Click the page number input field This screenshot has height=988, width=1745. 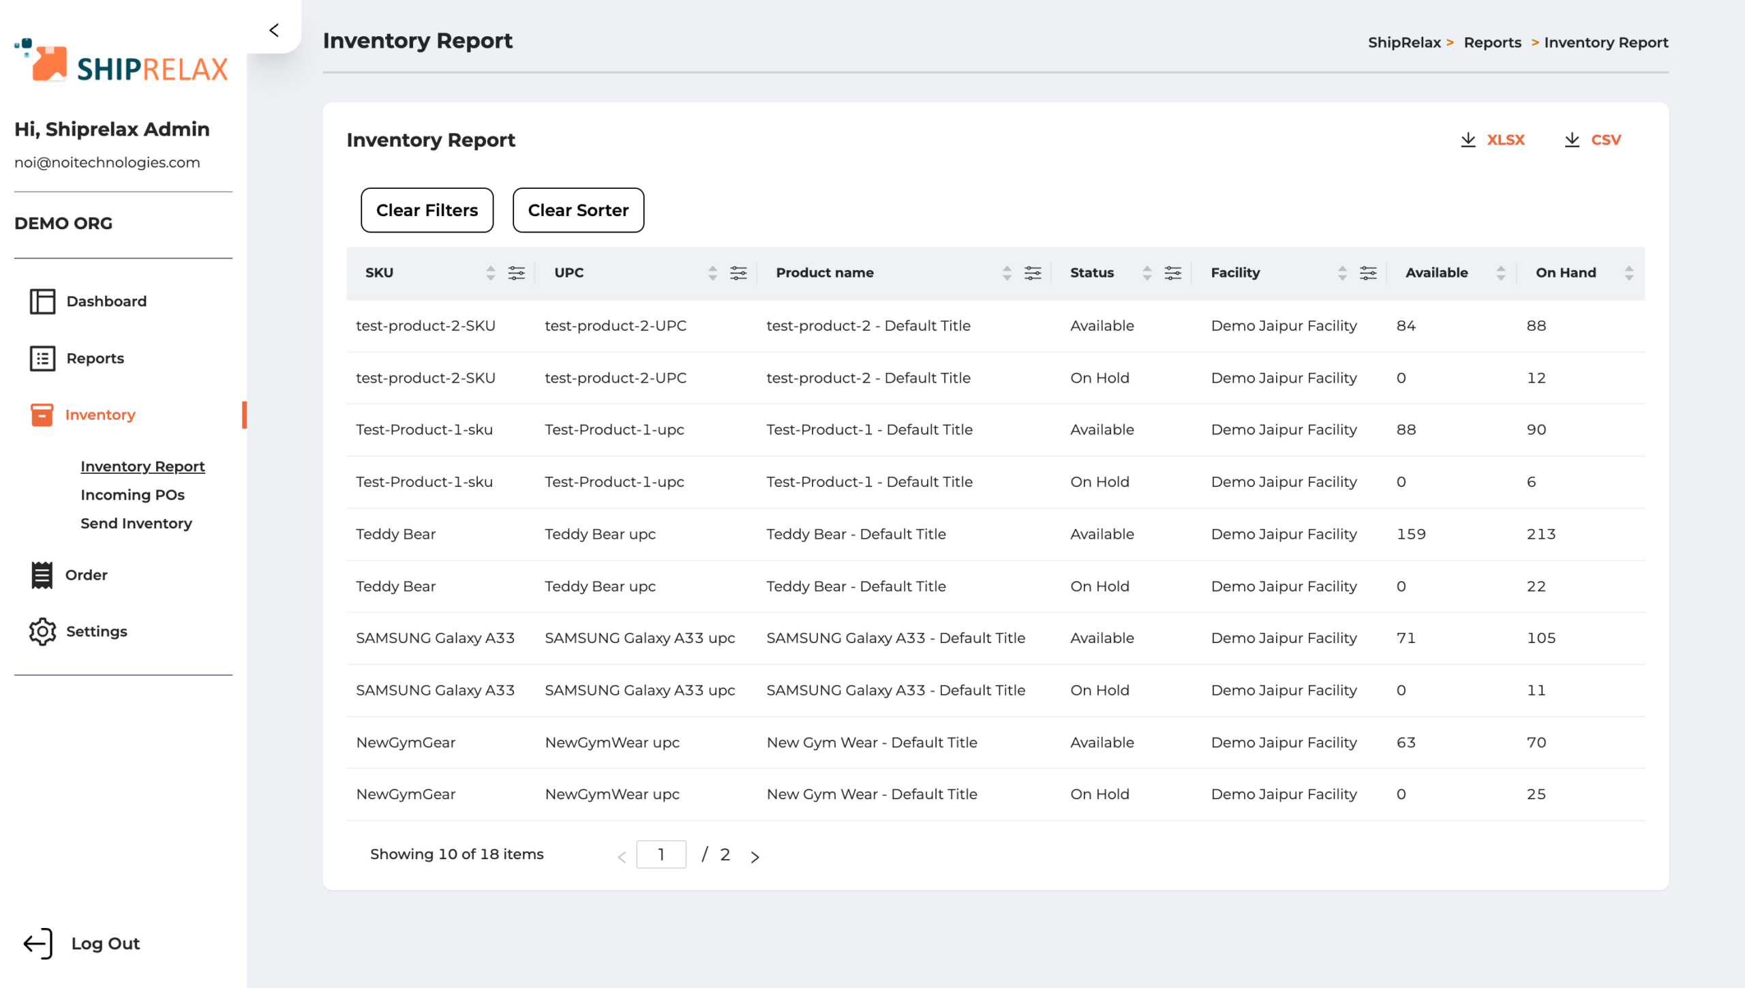point(661,854)
